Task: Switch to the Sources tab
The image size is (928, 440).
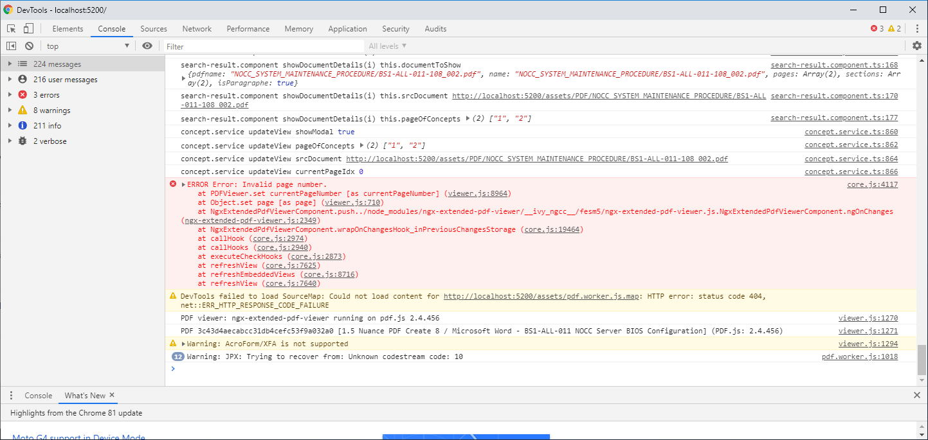Action: [x=154, y=28]
